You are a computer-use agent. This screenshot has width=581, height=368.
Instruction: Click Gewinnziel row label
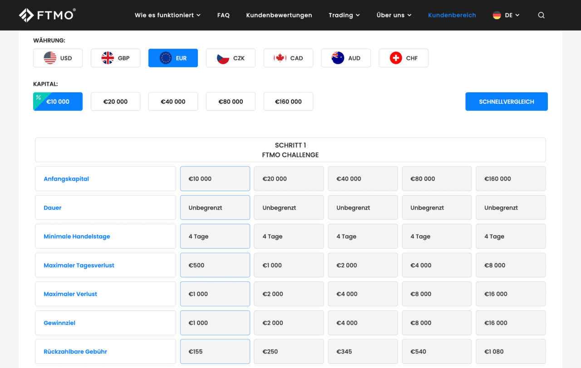click(59, 323)
